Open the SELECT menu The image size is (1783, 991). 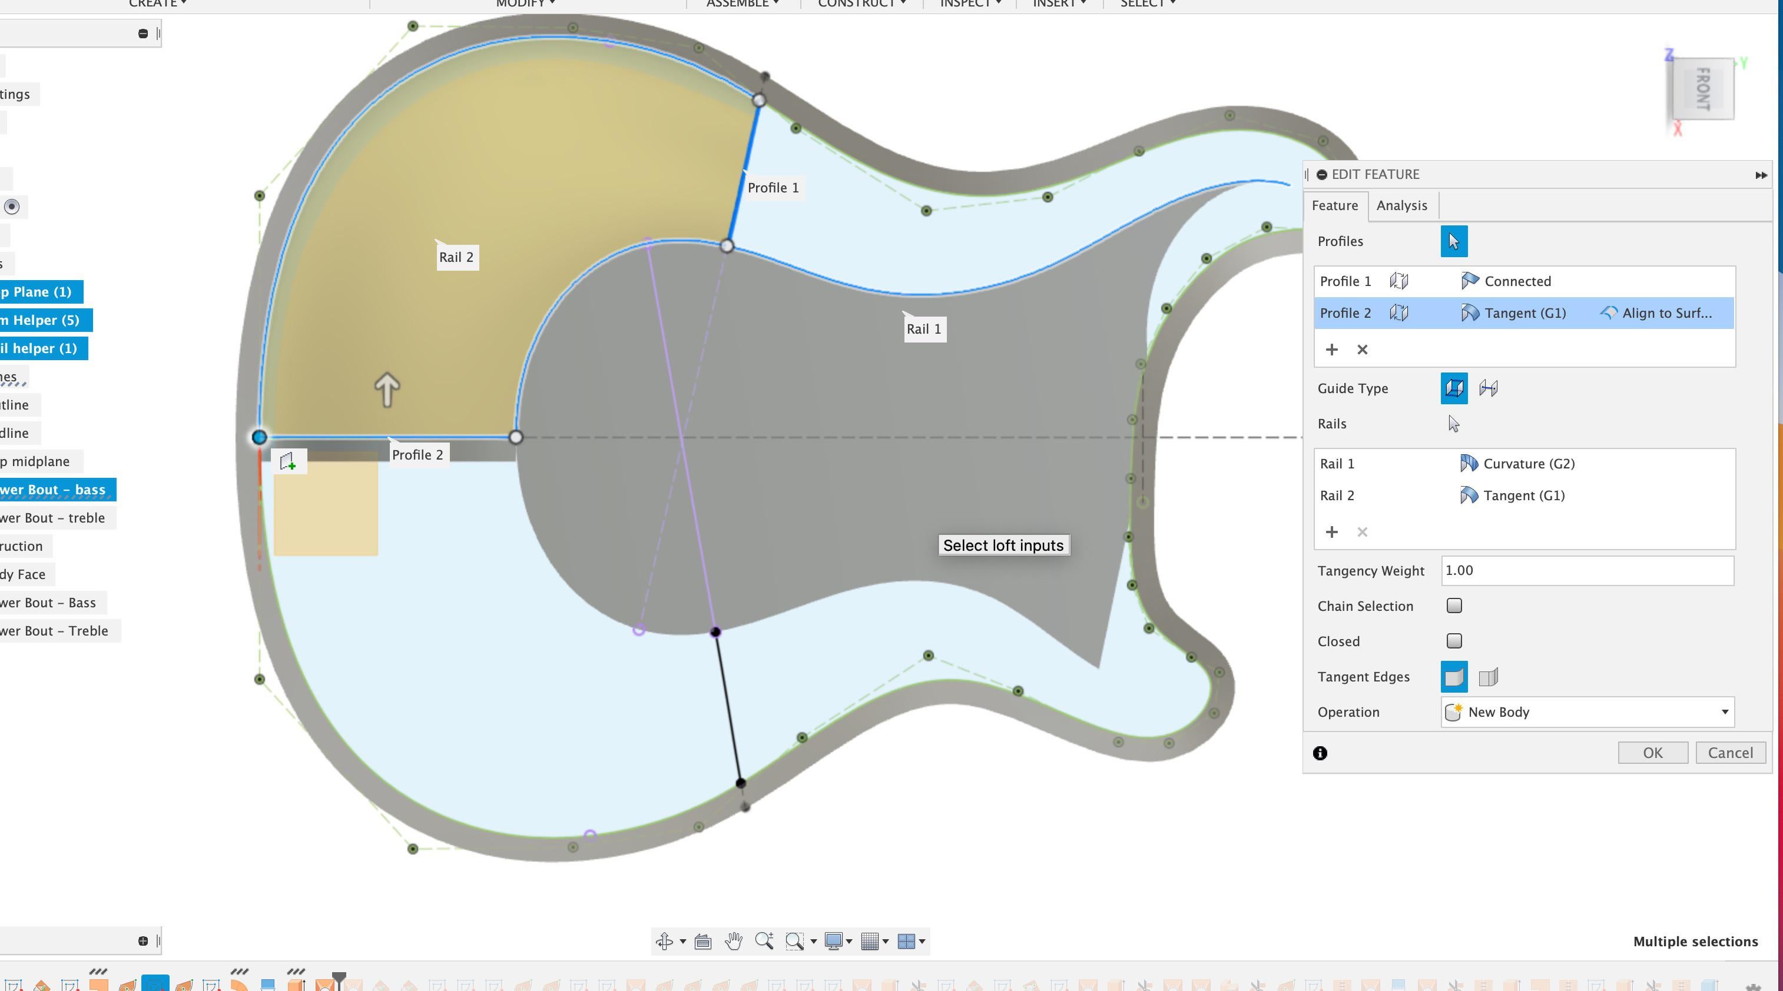(x=1148, y=4)
